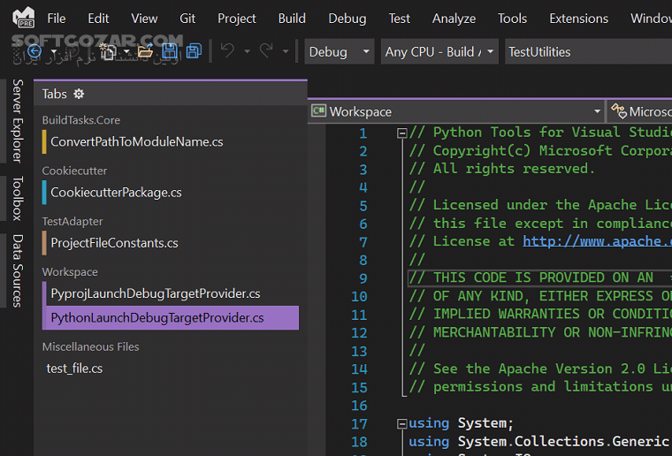Click the namespace icon beside Microsoft dropdown
The width and height of the screenshot is (672, 456).
(618, 110)
